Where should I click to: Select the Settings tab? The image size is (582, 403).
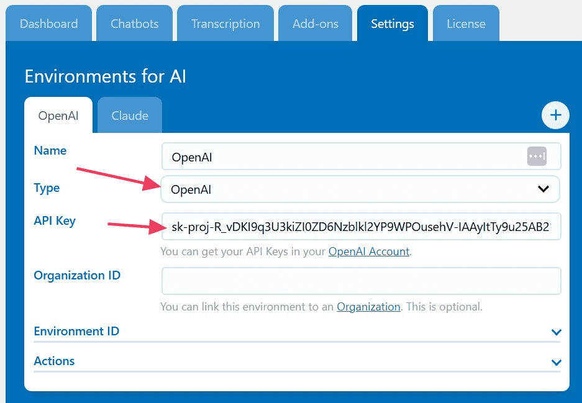pos(393,24)
